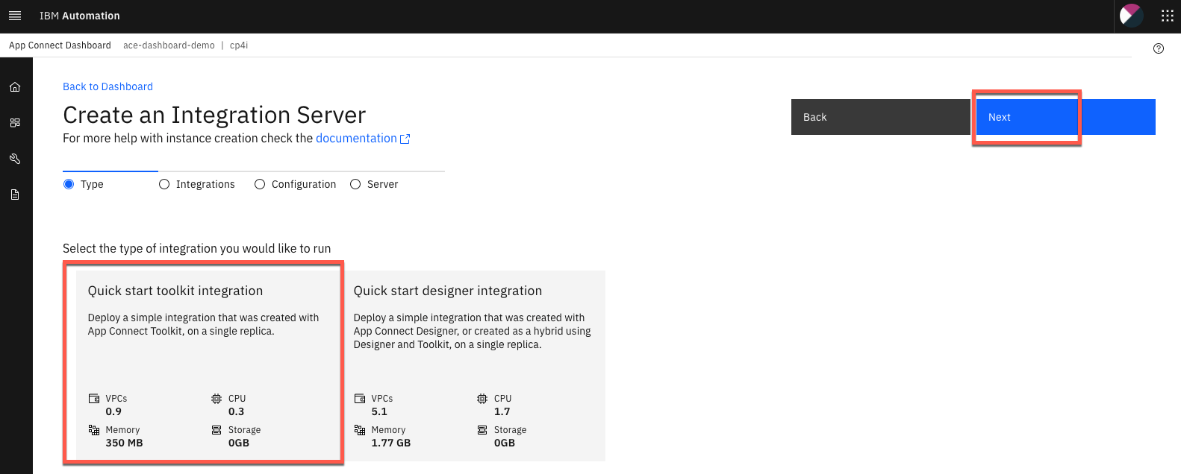
Task: Open App Connect Dashboard from the breadcrumb
Action: pyautogui.click(x=59, y=45)
